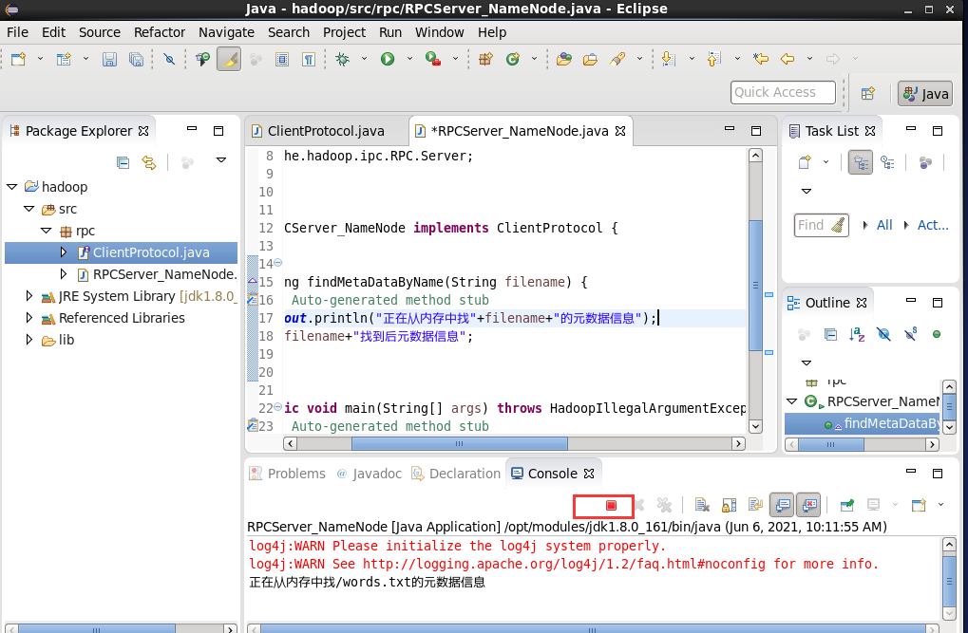Click New Task icon in Task List
Viewport: 968px width, 633px height.
(x=805, y=163)
